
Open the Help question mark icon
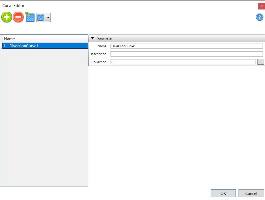(x=259, y=17)
